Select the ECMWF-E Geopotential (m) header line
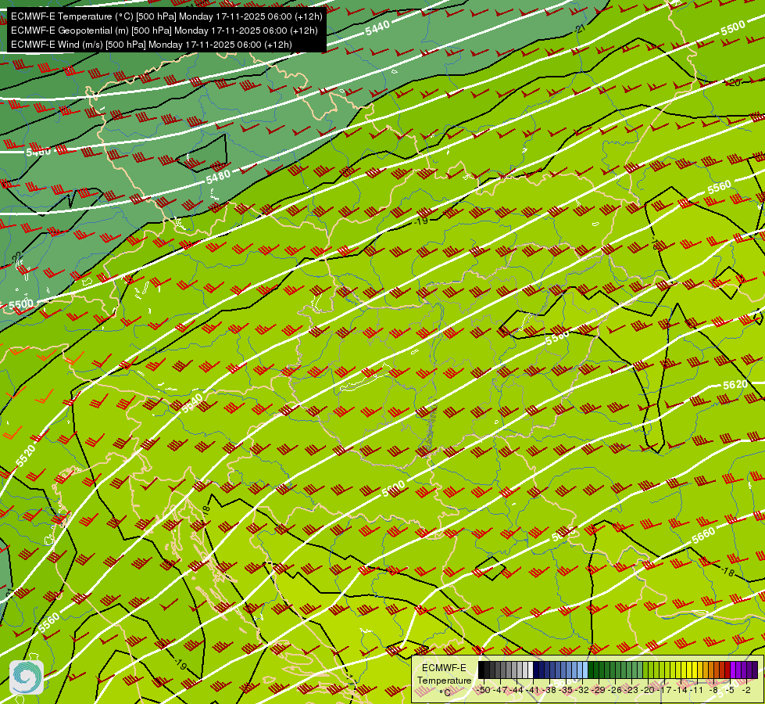The height and width of the screenshot is (704, 765). (x=164, y=31)
